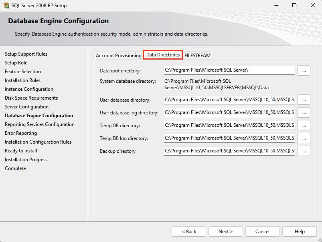Click the Complete step in sidebar
Viewport: 322px width, 242px height.
[x=15, y=168]
